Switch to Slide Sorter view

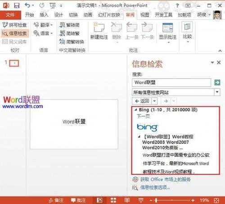[113, 200]
